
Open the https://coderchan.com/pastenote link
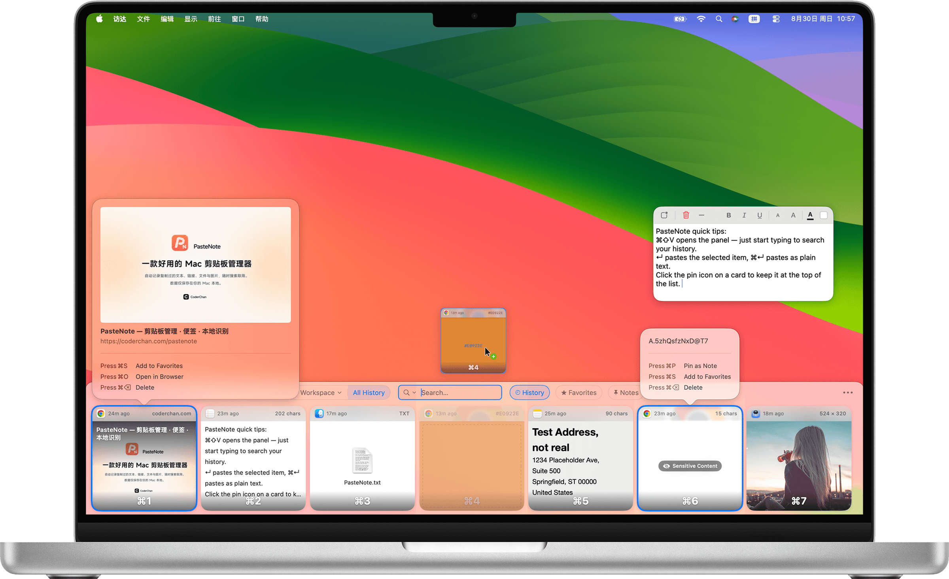[x=149, y=341]
